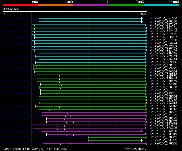View UniRef100_Q8H384 entry

pyautogui.click(x=163, y=97)
